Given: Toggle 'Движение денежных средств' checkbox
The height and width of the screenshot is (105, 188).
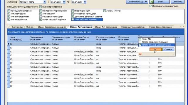Looking at the screenshot, I should tap(73, 17).
